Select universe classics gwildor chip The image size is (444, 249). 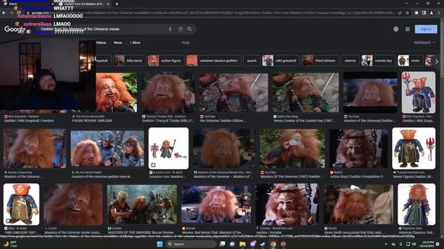[x=214, y=61]
